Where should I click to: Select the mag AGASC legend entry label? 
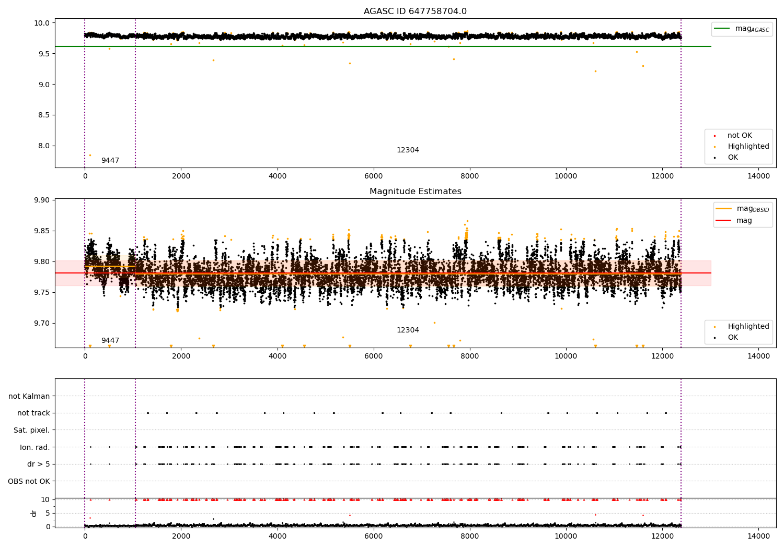tap(752, 29)
